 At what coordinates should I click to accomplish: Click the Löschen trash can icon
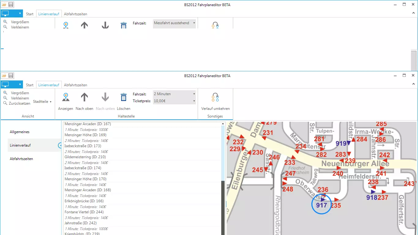point(123,97)
